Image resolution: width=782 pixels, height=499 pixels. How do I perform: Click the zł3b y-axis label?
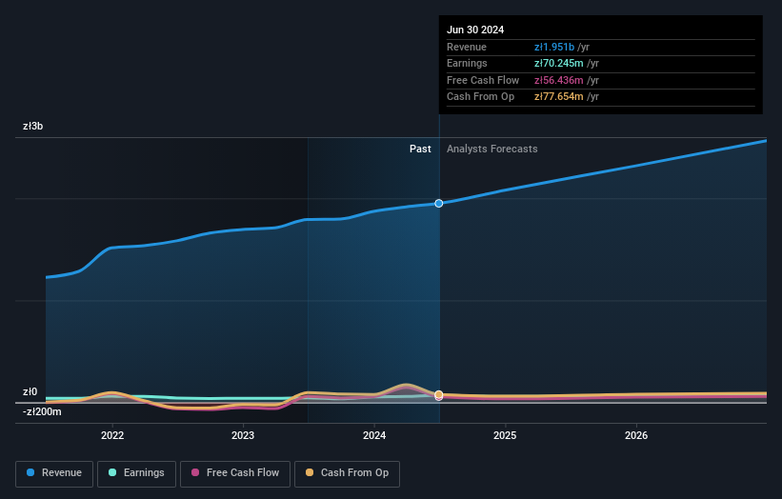[33, 126]
